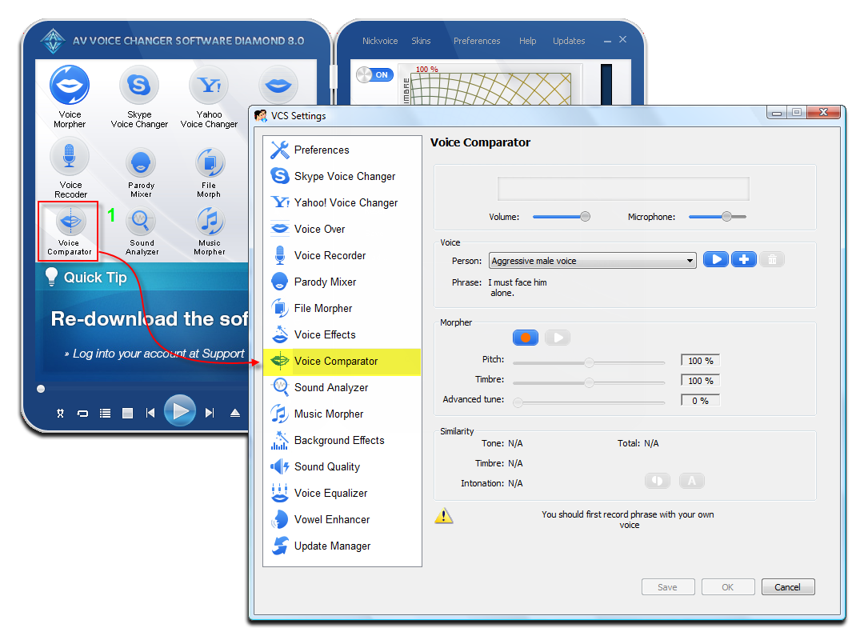Select Voice Equalizer in settings list

(x=342, y=493)
